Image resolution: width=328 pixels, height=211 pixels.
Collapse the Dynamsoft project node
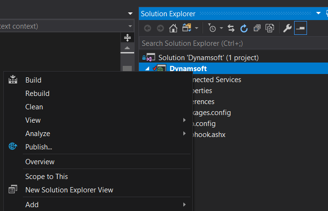[x=147, y=69]
